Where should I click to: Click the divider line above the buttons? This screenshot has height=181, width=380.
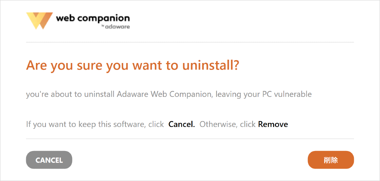pyautogui.click(x=190, y=139)
